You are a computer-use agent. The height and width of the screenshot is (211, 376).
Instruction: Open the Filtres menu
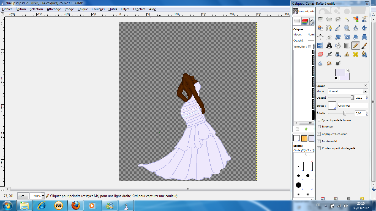(125, 9)
